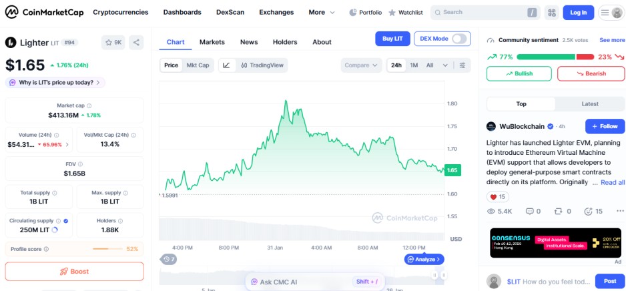Select 24h time range
Image resolution: width=626 pixels, height=291 pixels.
(396, 65)
